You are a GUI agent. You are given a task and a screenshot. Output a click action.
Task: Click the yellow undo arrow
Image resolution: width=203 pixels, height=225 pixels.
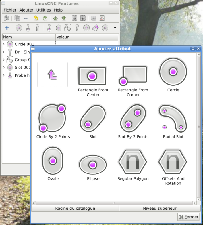click(x=36, y=18)
